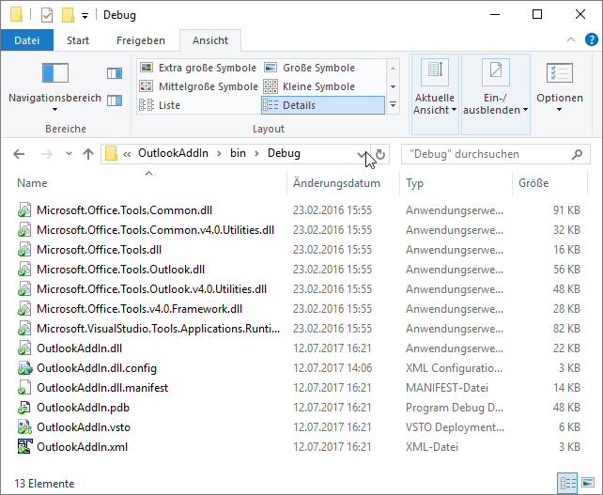
Task: Open the Ein-/ausblenden dropdown
Action: tap(496, 94)
